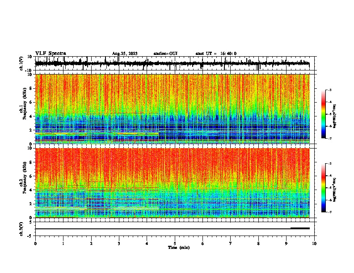Click the "-7" label on ch.2 color scale
This screenshot has height=273, width=354.
click(329, 212)
